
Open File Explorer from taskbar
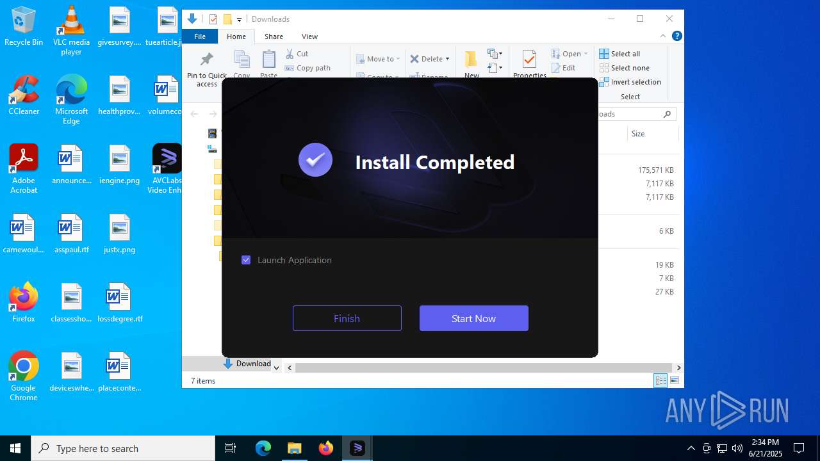click(x=294, y=448)
